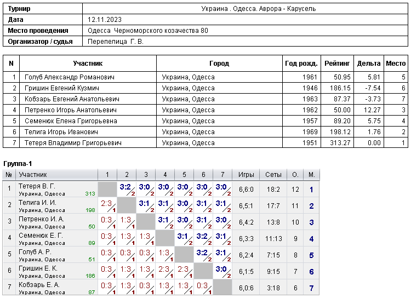Select Петренко И. А. name in group table
This screenshot has width=411, height=298.
[x=41, y=219]
